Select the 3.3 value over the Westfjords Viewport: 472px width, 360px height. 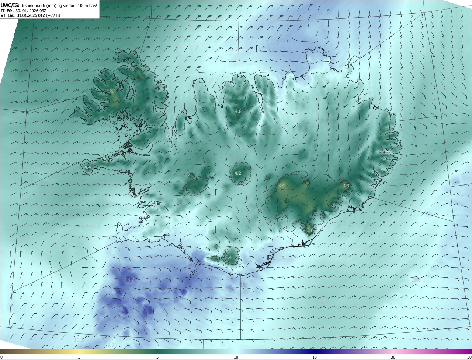[112, 91]
